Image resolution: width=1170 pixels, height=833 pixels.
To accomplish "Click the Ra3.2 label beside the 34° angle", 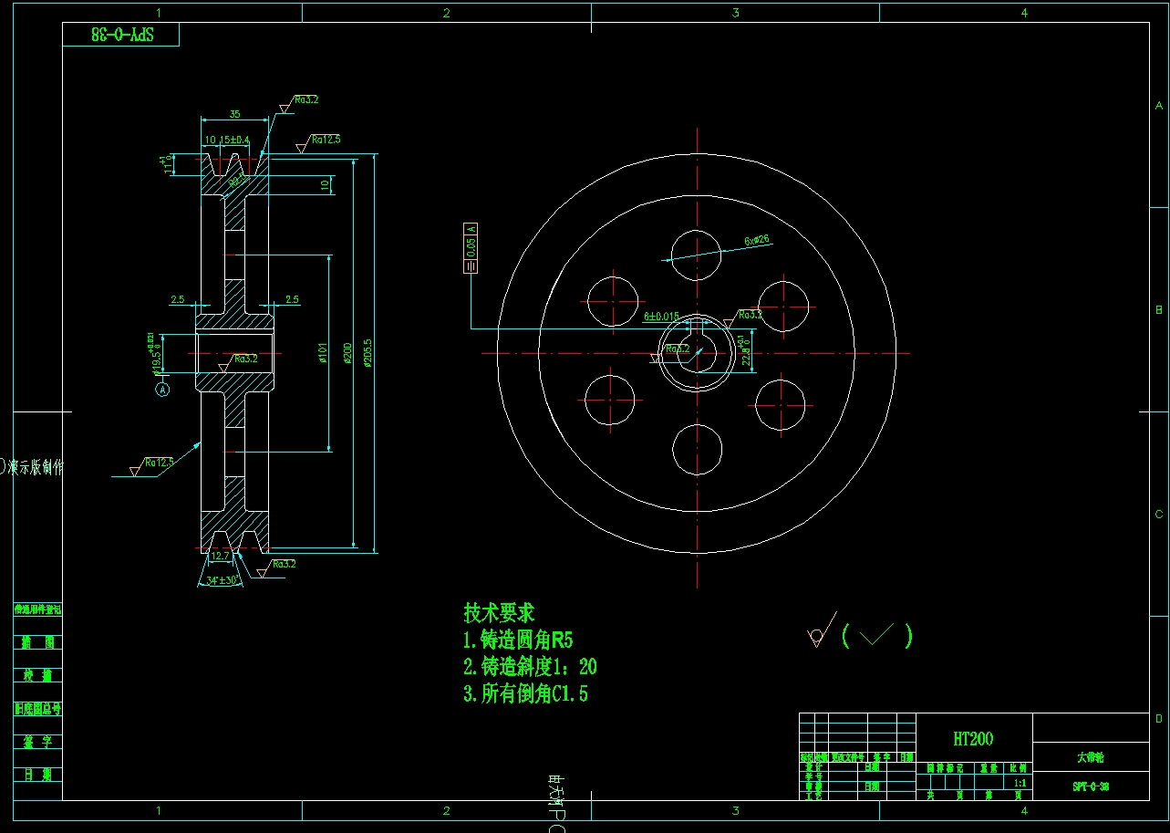I will [283, 564].
